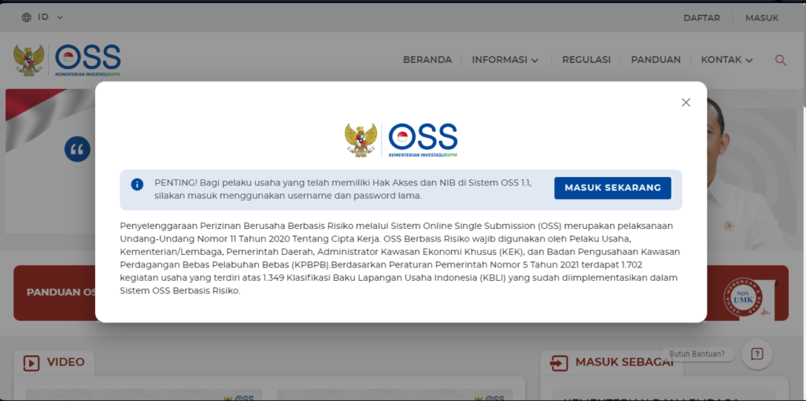Screen dimensions: 806x401
Task: Expand the KONTAK menu
Action: click(727, 60)
